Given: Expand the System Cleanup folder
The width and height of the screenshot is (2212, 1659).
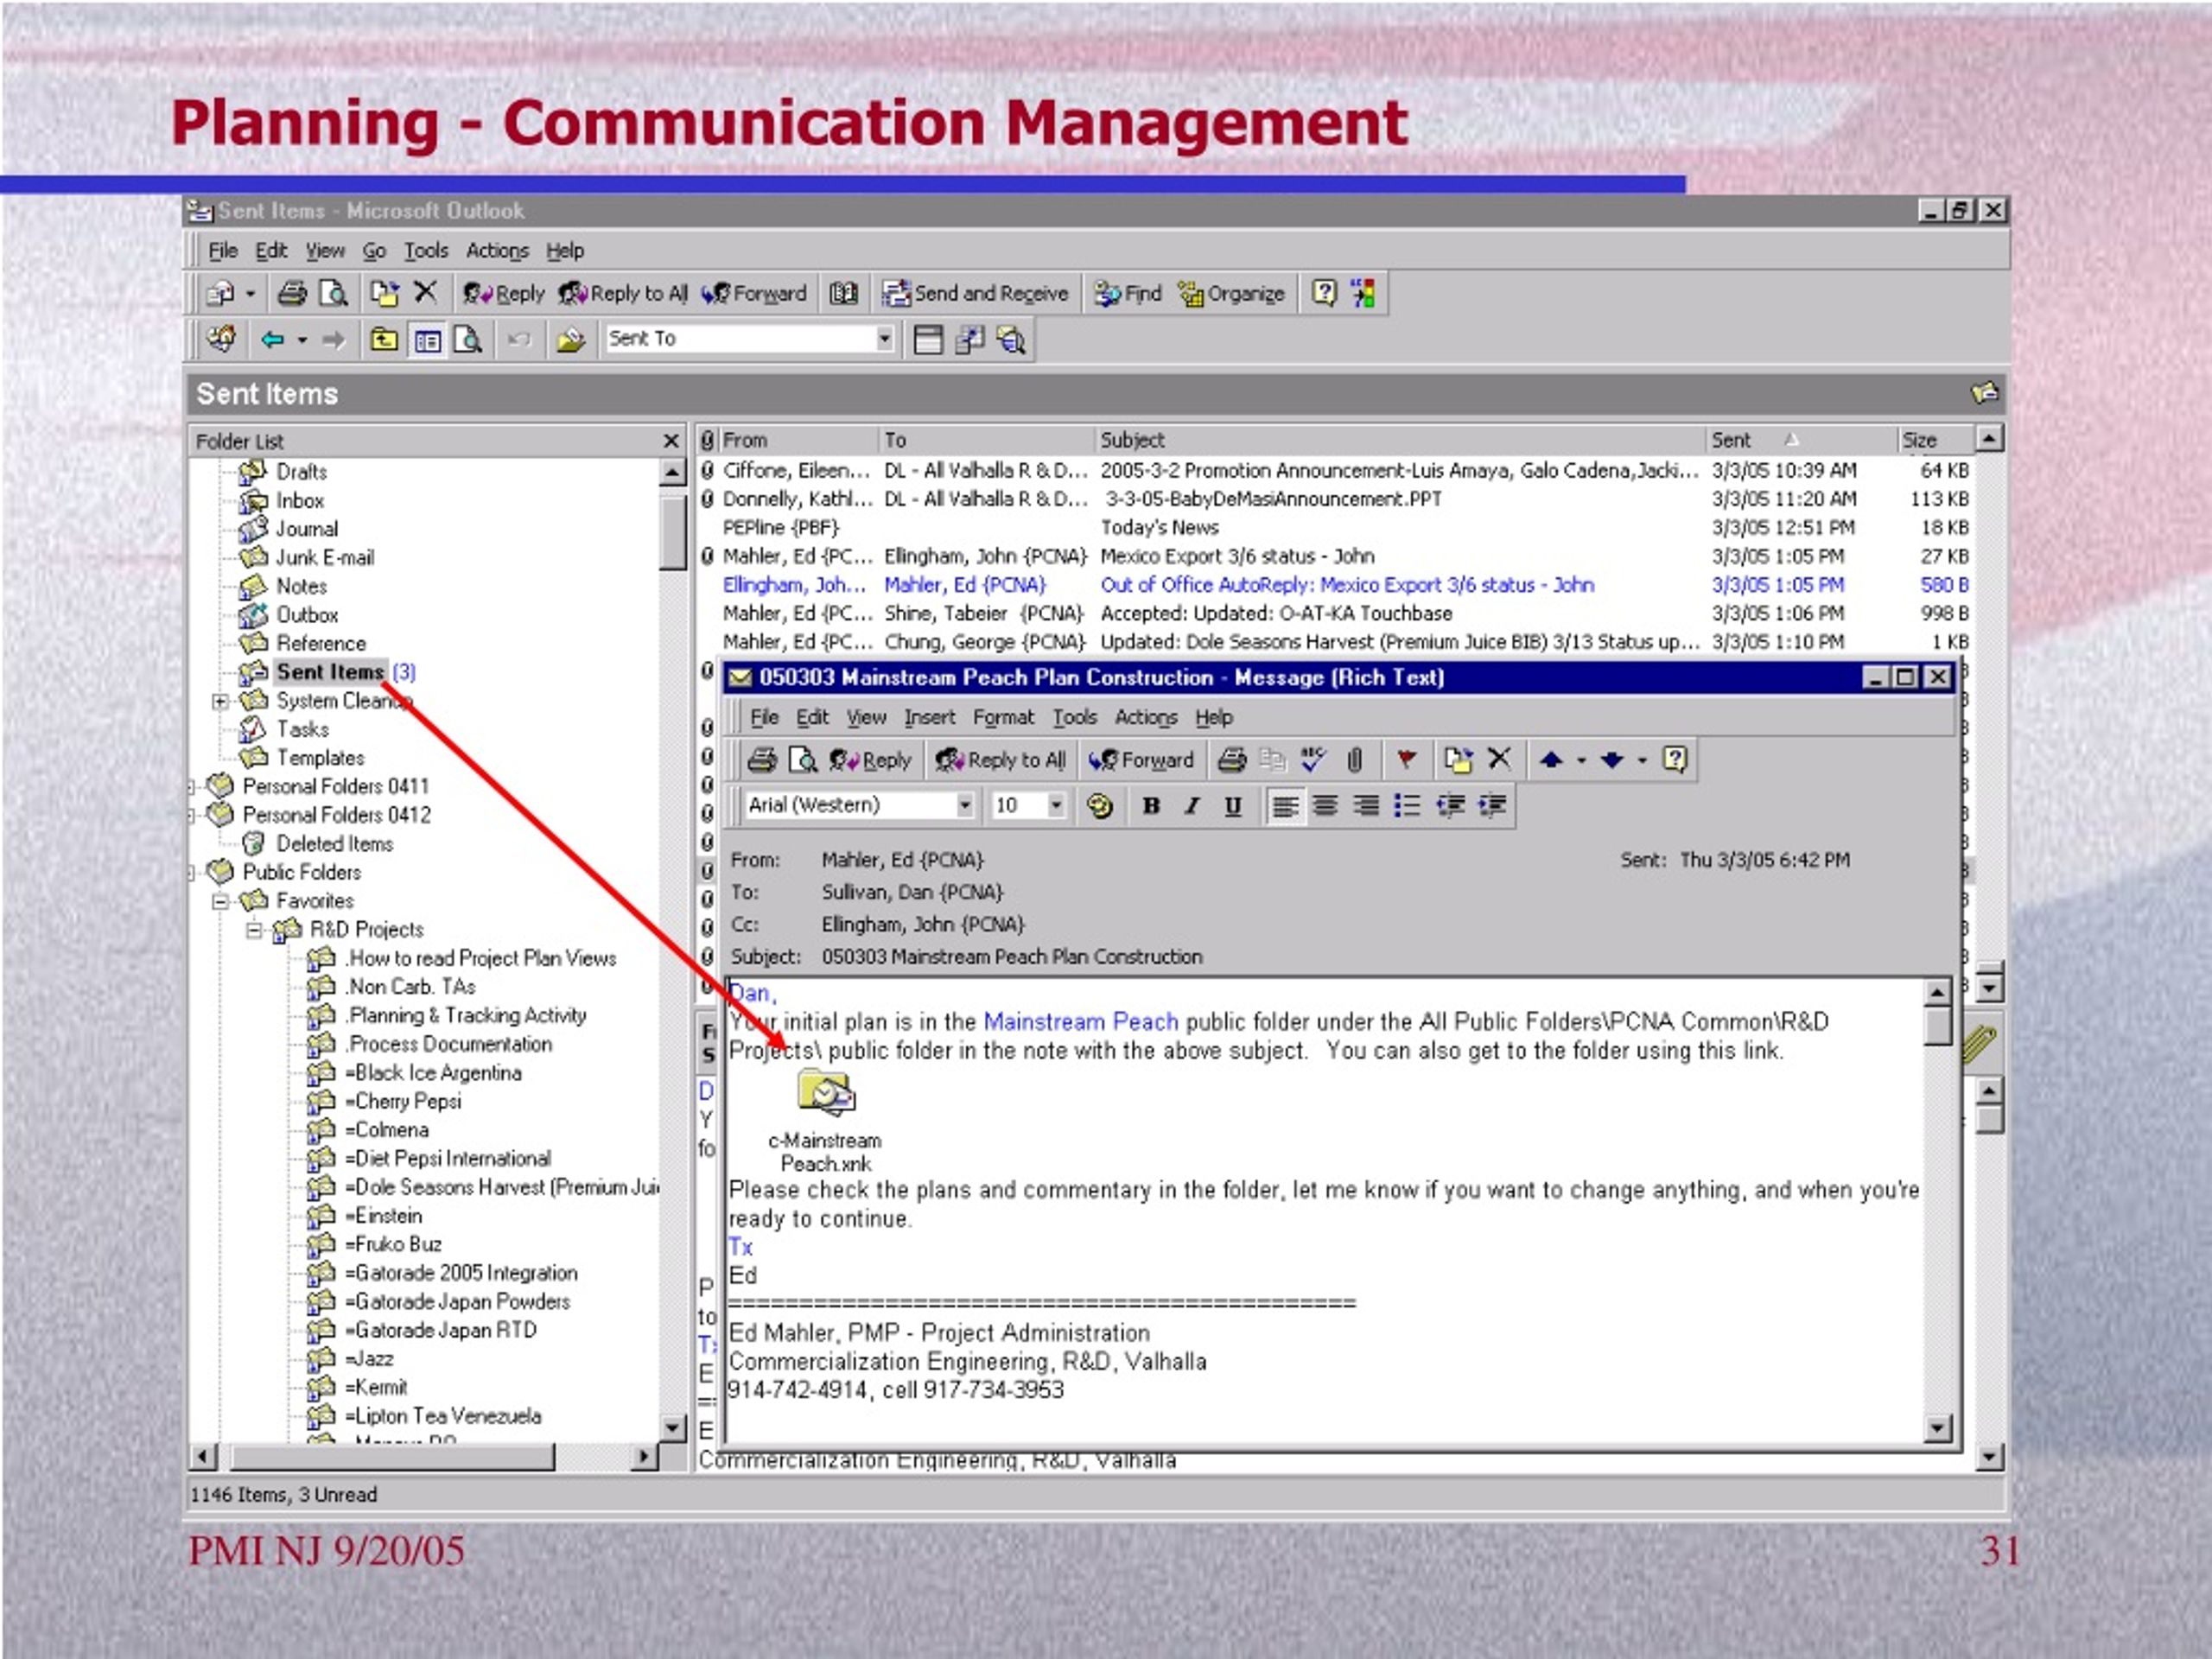Looking at the screenshot, I should click(x=220, y=701).
